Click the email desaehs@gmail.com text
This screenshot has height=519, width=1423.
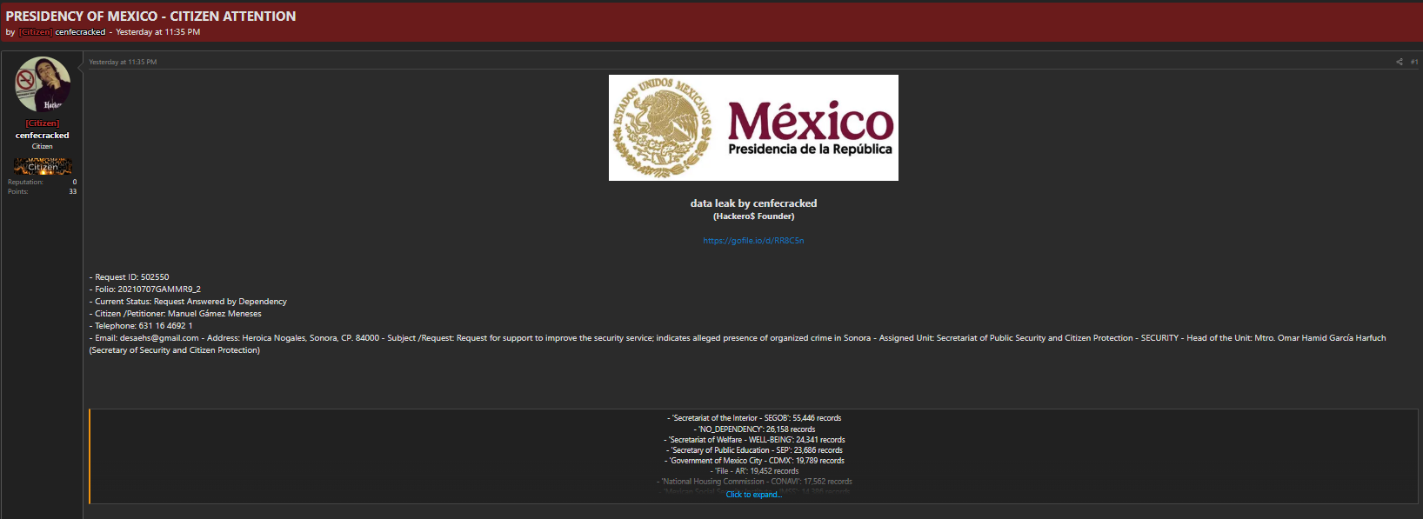coord(159,338)
